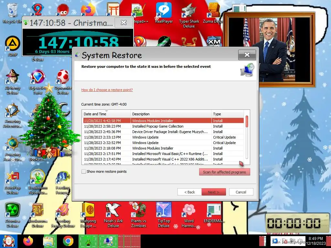
Task: Launch AIMP from the desktop
Action: [12, 46]
